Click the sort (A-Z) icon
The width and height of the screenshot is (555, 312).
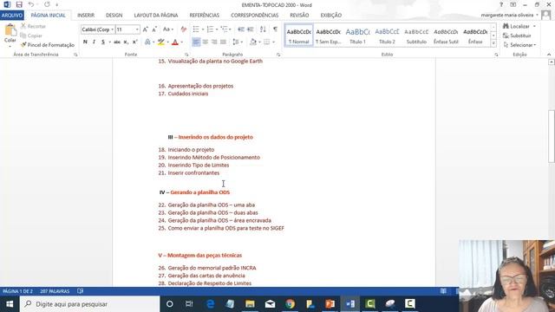click(263, 29)
